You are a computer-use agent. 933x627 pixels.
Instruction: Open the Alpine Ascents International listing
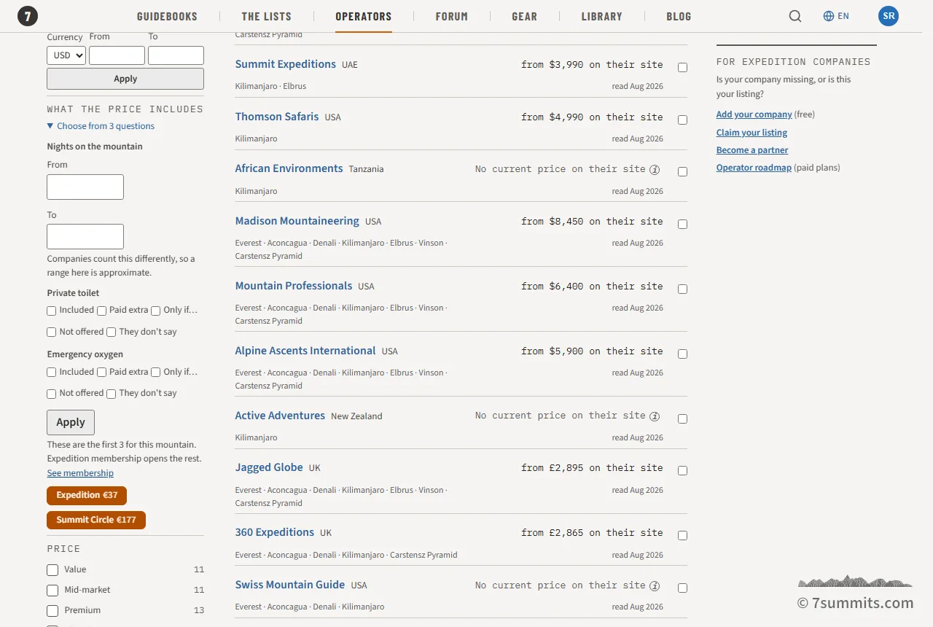[x=305, y=351]
